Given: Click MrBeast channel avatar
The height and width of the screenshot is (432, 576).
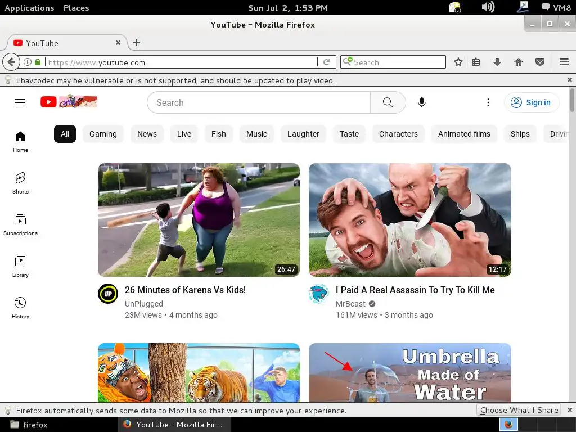Looking at the screenshot, I should pos(319,294).
